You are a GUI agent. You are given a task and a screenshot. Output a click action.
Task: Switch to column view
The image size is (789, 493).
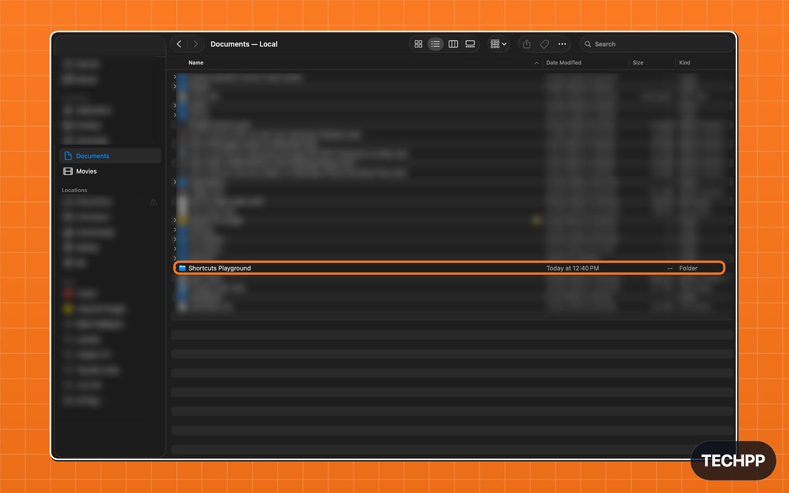(453, 44)
